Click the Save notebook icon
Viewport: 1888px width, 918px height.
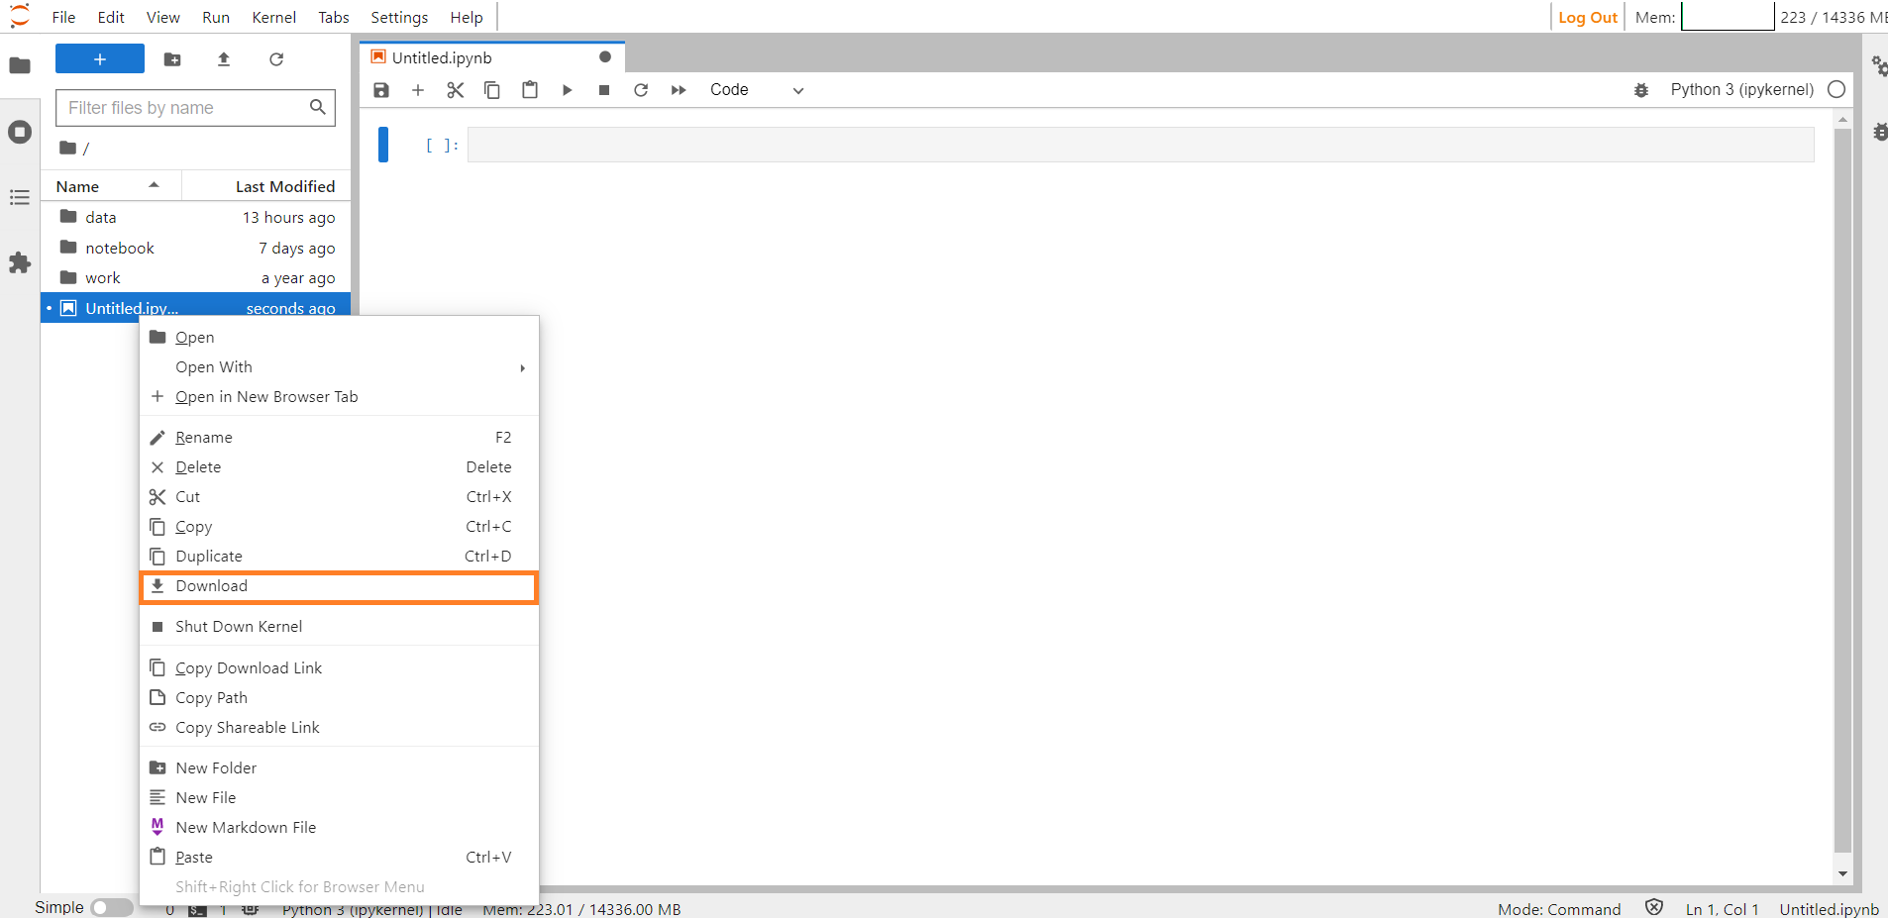(381, 90)
